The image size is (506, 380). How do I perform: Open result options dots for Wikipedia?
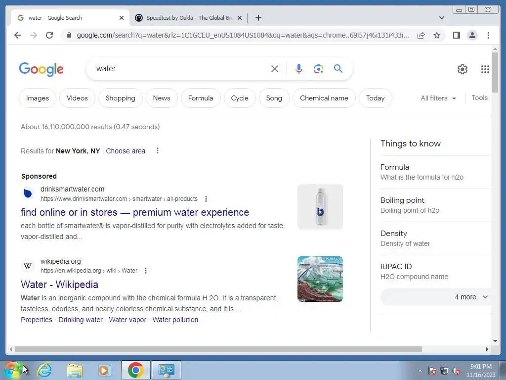tap(146, 271)
